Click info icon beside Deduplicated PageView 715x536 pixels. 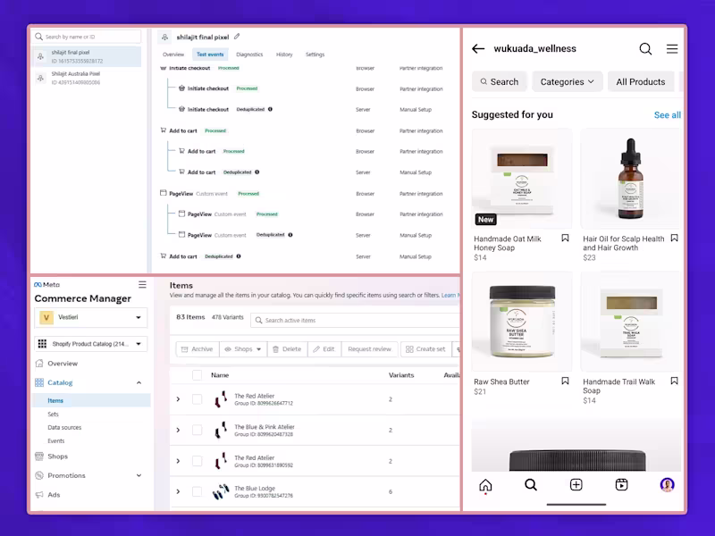point(290,235)
